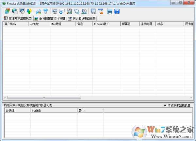The image size is (196, 141).
Task: Close the FlowLock window
Action: coord(189,3)
